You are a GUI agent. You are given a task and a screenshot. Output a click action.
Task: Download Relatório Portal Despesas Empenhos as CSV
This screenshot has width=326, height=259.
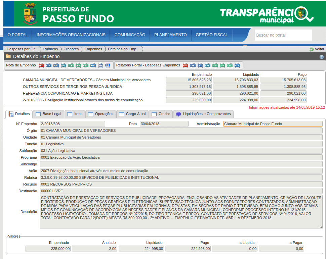pos(230,65)
